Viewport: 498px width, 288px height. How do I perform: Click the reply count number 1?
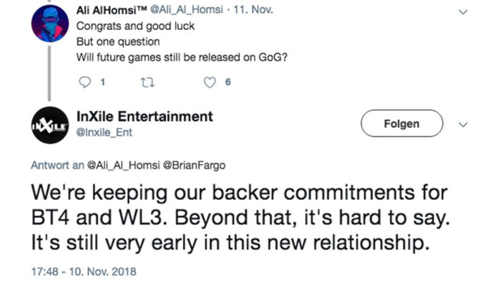point(104,82)
